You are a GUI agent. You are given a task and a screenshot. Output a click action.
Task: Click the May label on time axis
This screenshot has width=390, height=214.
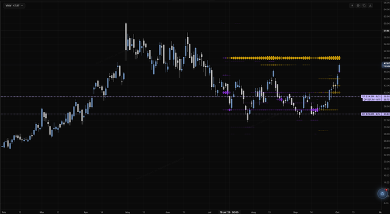pyautogui.click(x=127, y=212)
